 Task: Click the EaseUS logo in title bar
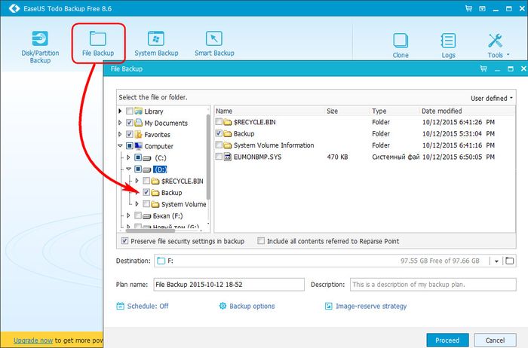tap(14, 8)
